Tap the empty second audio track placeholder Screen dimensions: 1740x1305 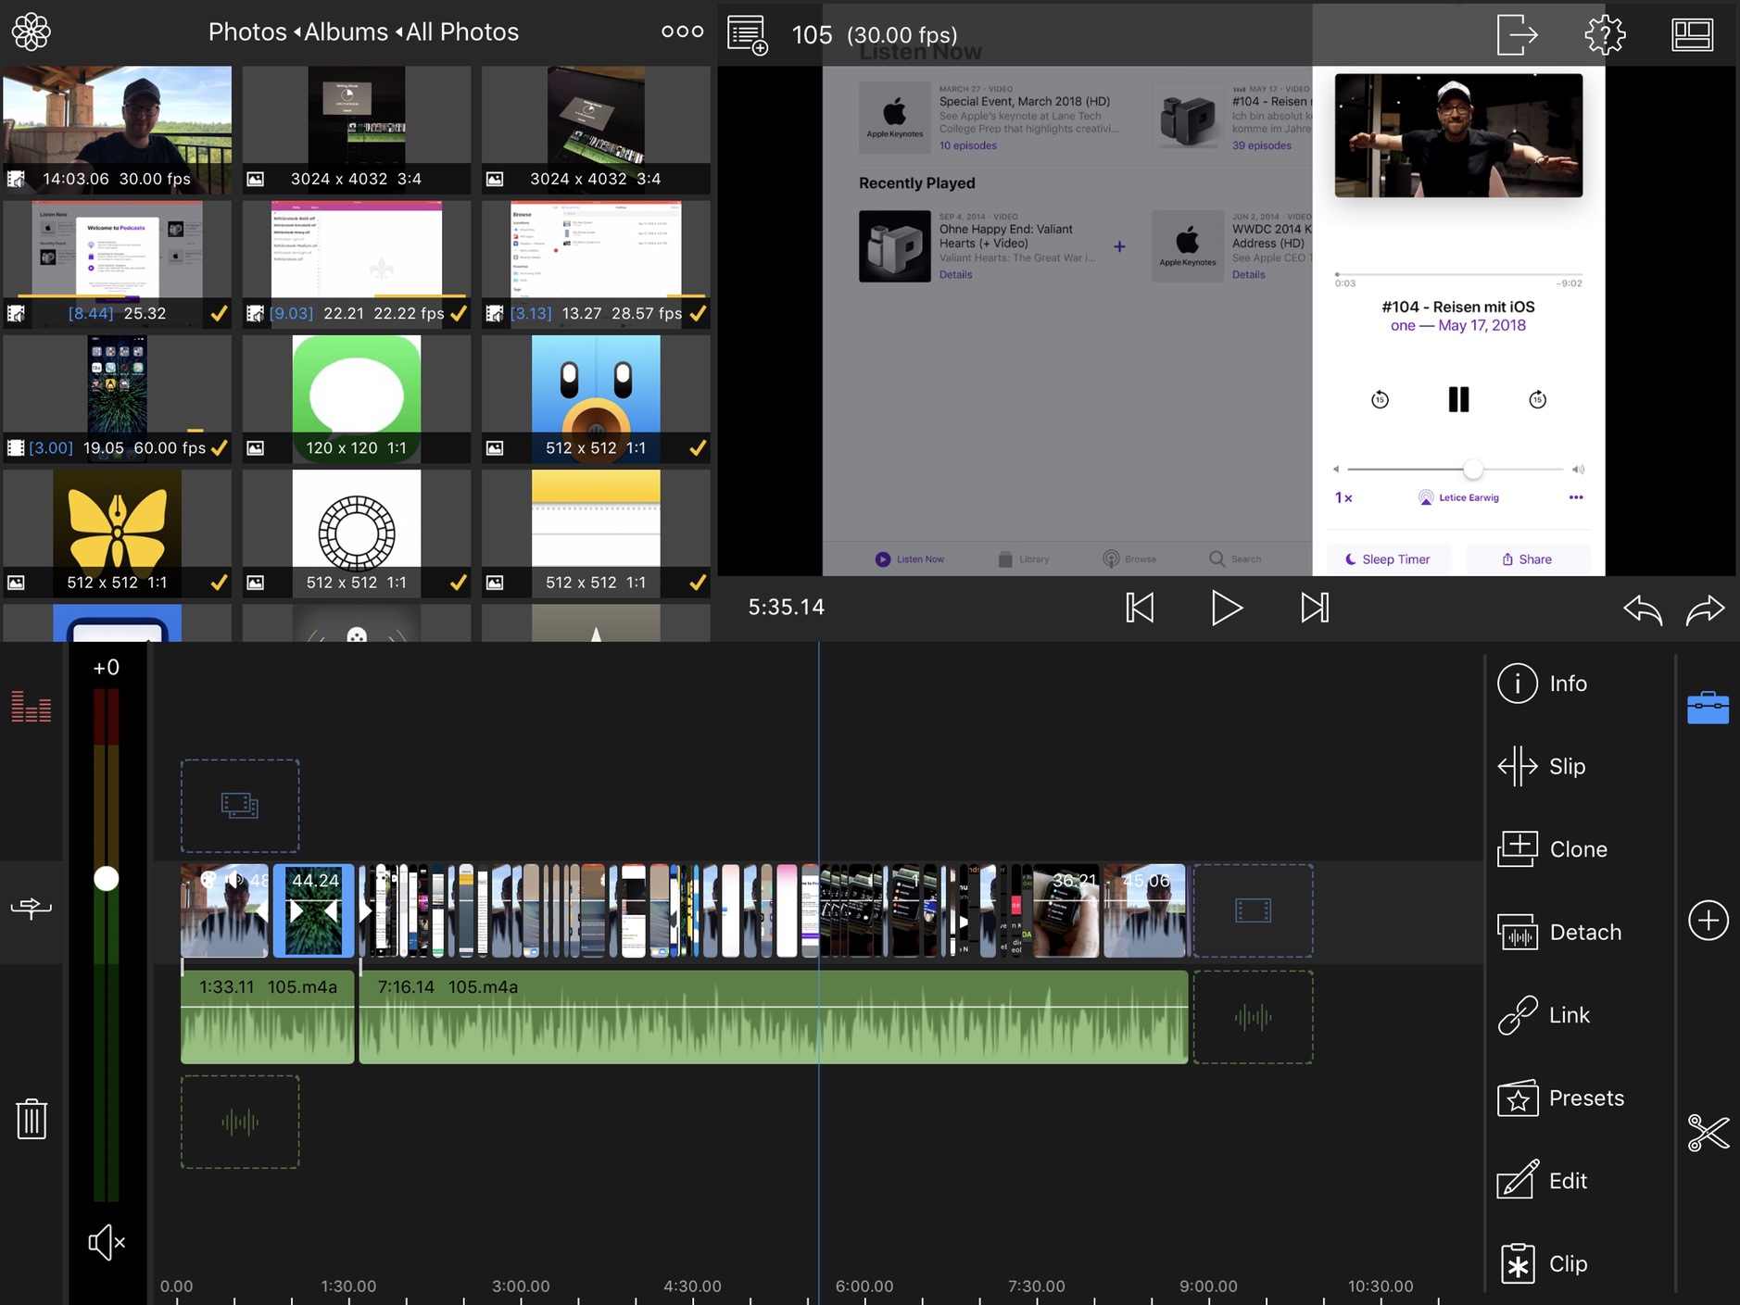[240, 1122]
